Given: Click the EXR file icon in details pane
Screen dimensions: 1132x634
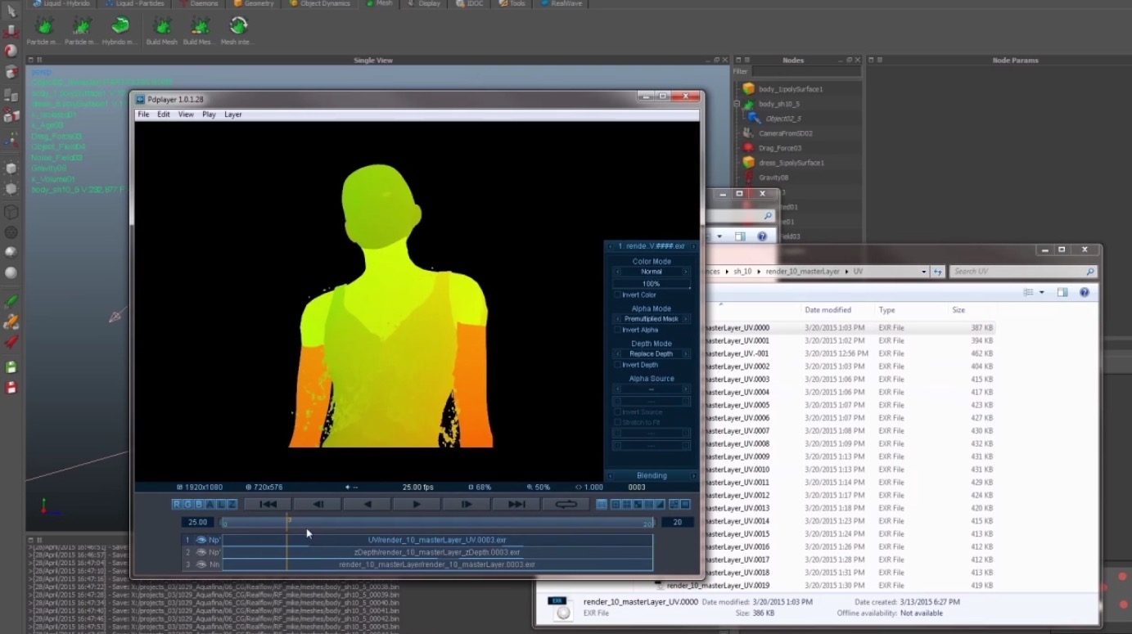Looking at the screenshot, I should coord(561,609).
